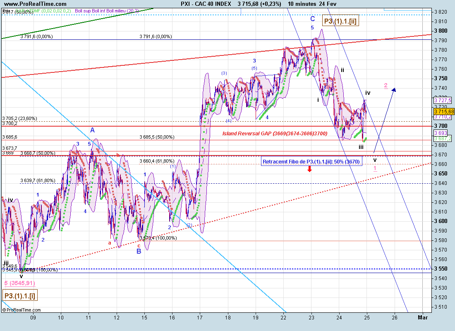Select the 3 715,68 (+0,23%) quote
This screenshot has width=455, height=331.
point(259,4)
